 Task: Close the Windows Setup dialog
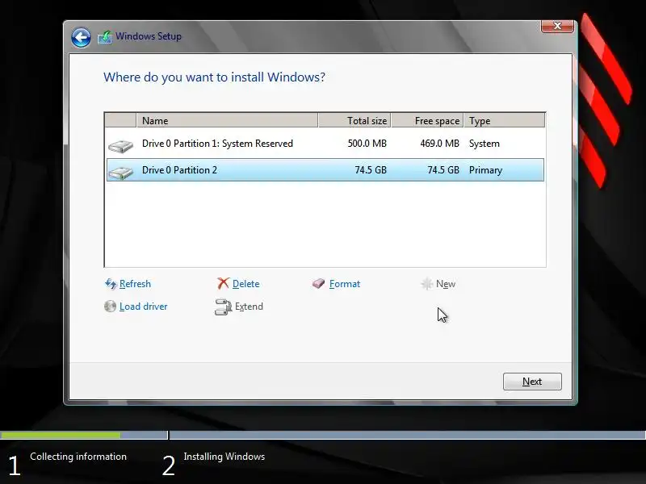tap(557, 26)
